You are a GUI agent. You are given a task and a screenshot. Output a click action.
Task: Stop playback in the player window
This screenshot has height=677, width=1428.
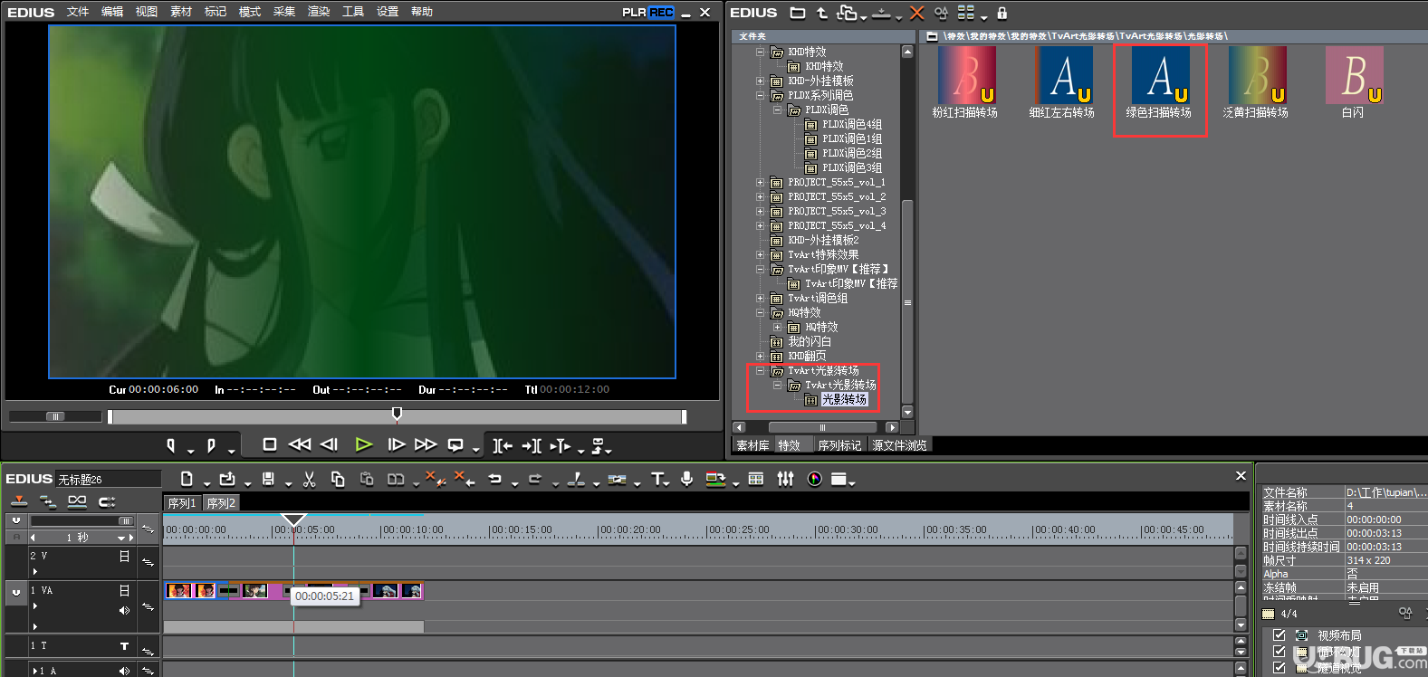(x=270, y=444)
